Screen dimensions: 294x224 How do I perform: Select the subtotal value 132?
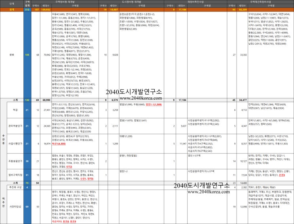click(x=27, y=100)
